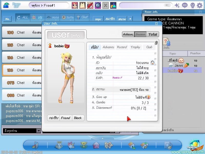Image resolution: width=205 pixels, height=154 pixels.
Task: Select room 100 Chat row
Action: click(22, 32)
